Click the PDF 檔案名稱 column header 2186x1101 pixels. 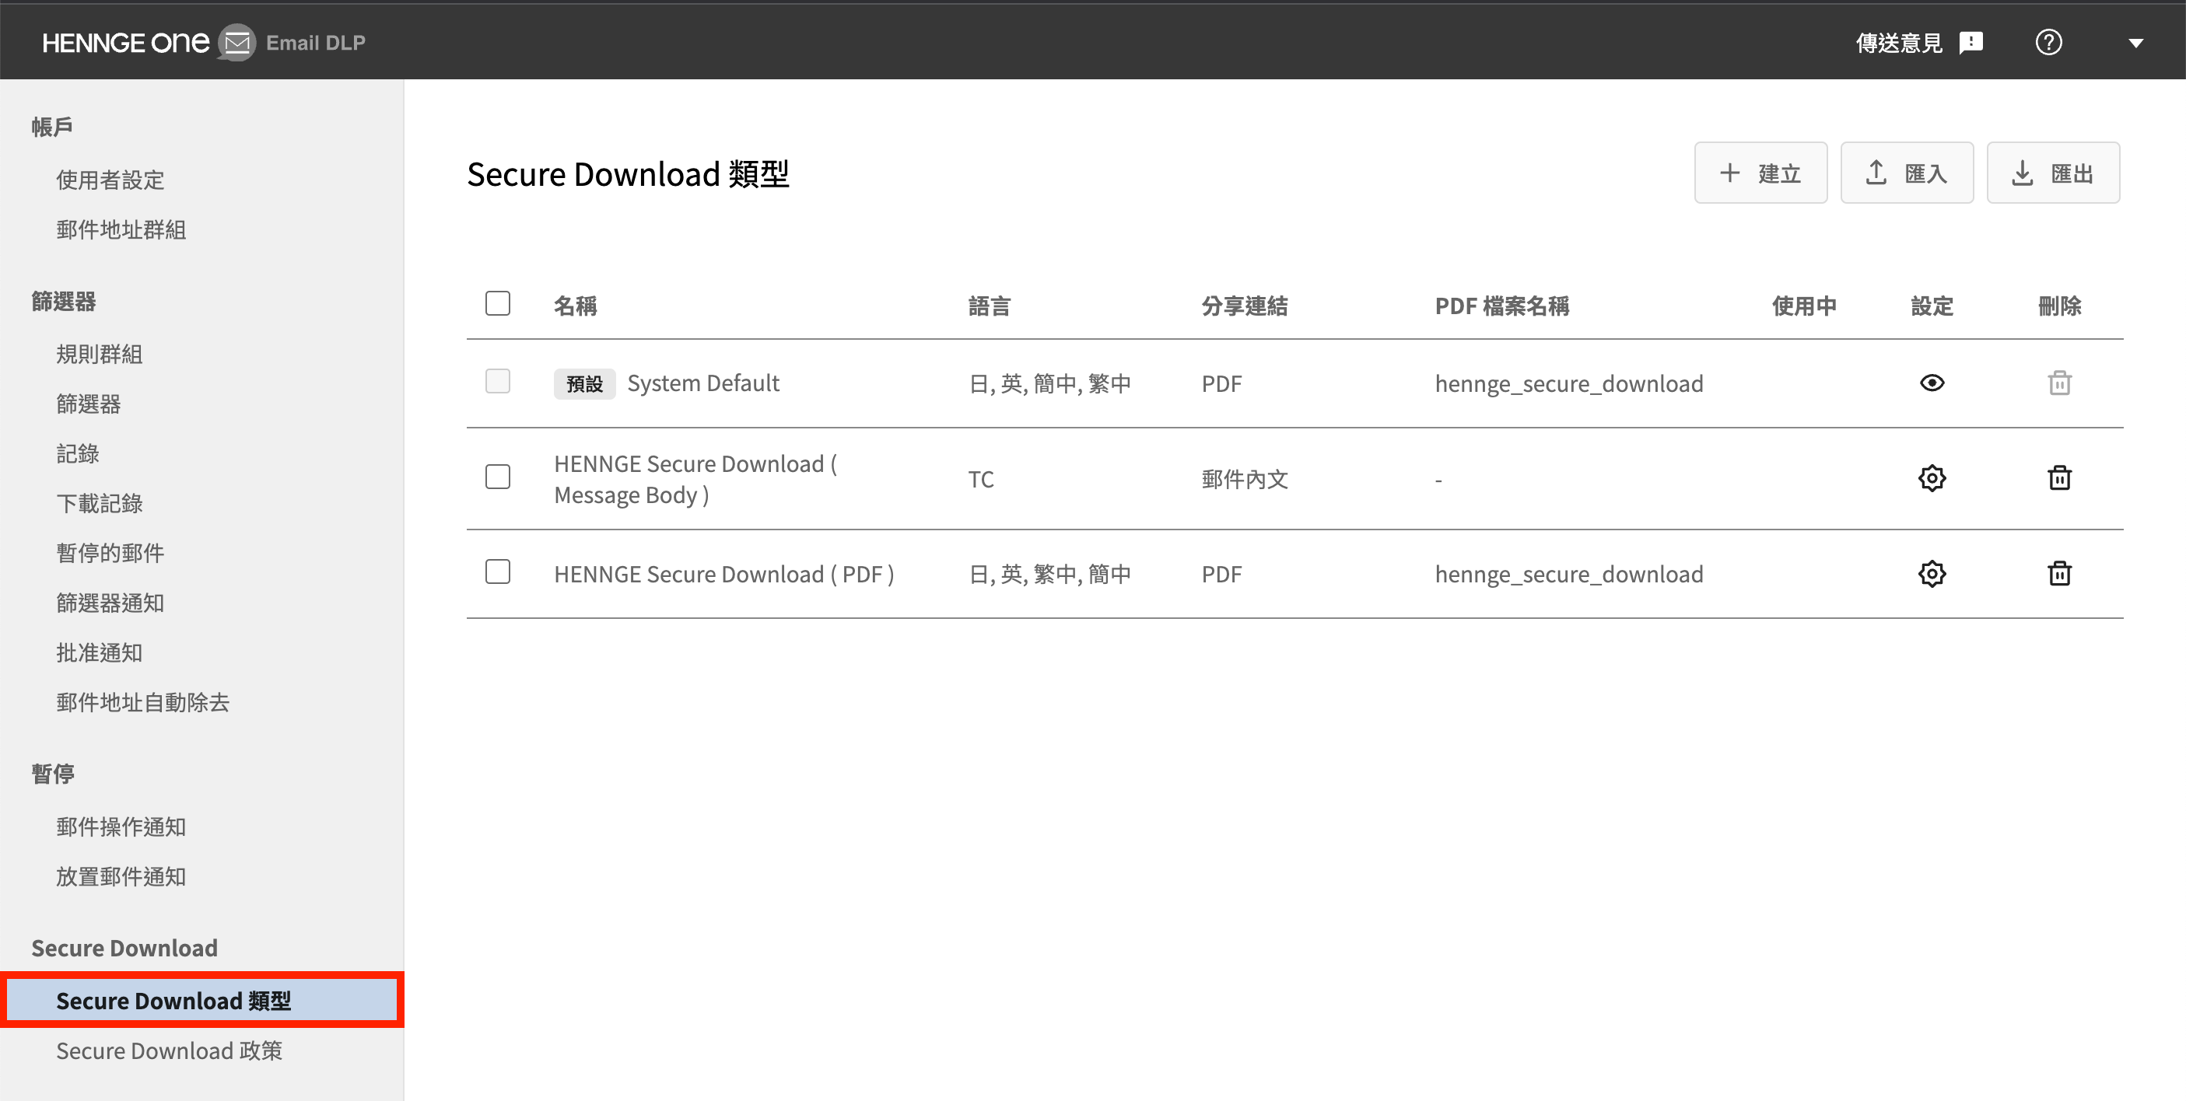pyautogui.click(x=1502, y=306)
